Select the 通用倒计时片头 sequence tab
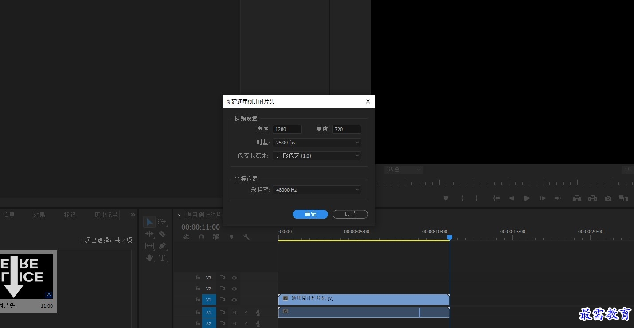This screenshot has height=328, width=634. point(204,215)
